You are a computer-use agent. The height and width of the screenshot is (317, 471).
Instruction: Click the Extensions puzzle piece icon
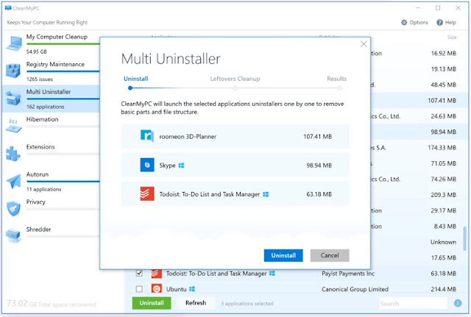pyautogui.click(x=13, y=154)
